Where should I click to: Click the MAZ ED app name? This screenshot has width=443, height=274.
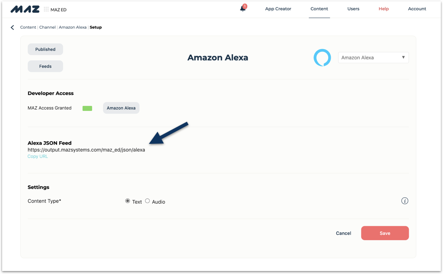59,9
